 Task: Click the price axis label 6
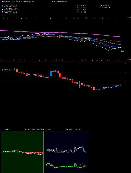[125, 63]
